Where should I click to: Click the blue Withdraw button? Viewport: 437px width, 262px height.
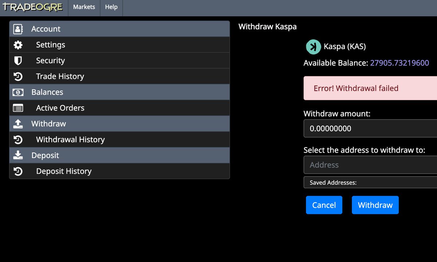(375, 205)
